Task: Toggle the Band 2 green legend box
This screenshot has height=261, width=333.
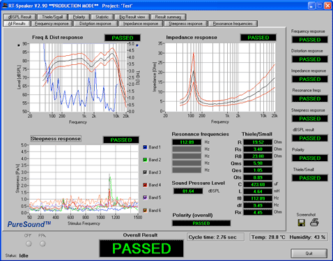Action: (145, 160)
